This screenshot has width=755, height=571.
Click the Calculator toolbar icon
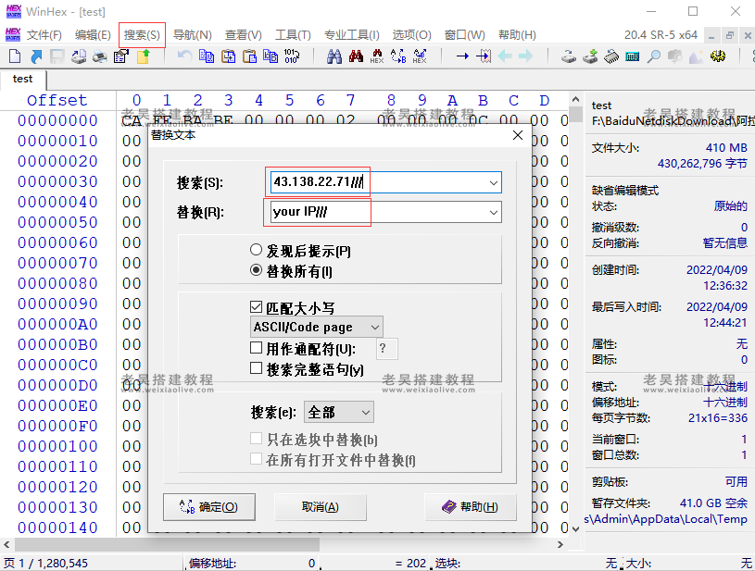633,56
